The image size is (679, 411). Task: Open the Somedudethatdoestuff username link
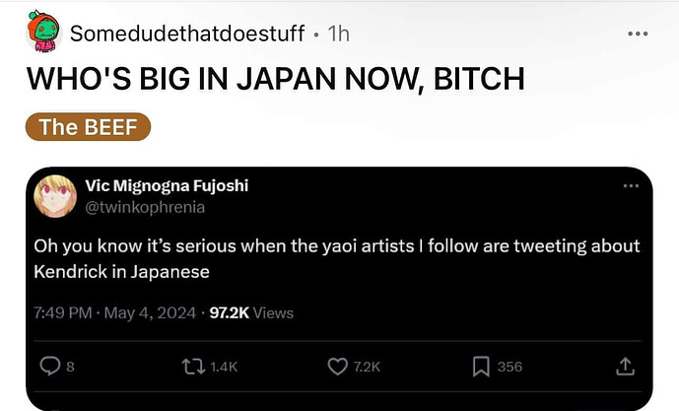pyautogui.click(x=186, y=34)
